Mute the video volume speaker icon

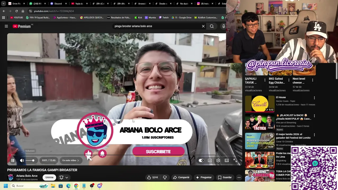pos(22,160)
